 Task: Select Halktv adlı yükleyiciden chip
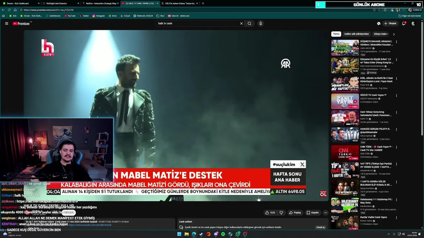356,34
